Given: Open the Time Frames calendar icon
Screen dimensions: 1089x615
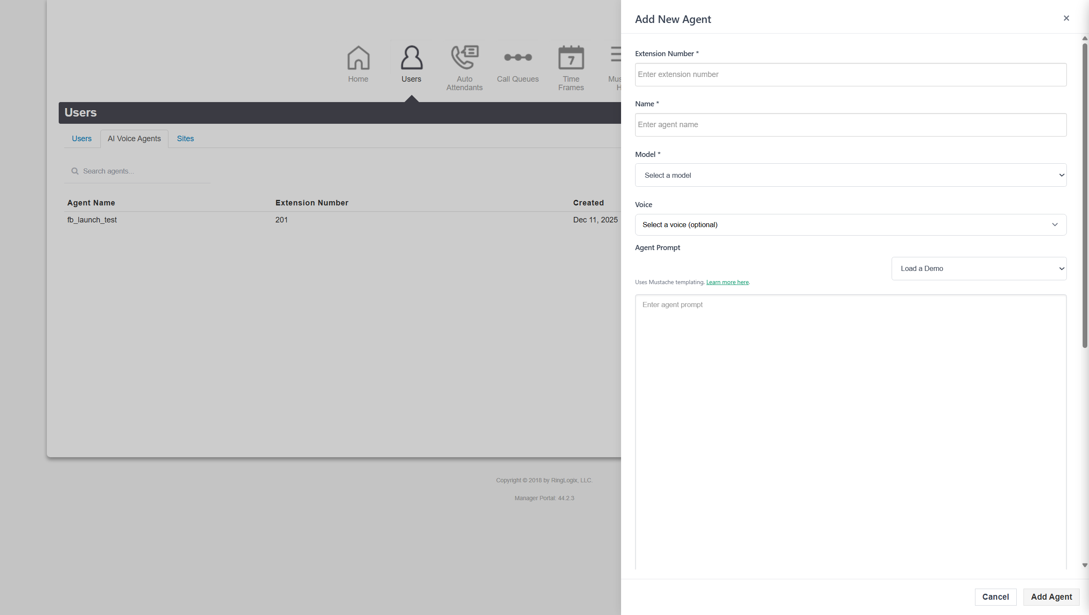Looking at the screenshot, I should [x=571, y=58].
